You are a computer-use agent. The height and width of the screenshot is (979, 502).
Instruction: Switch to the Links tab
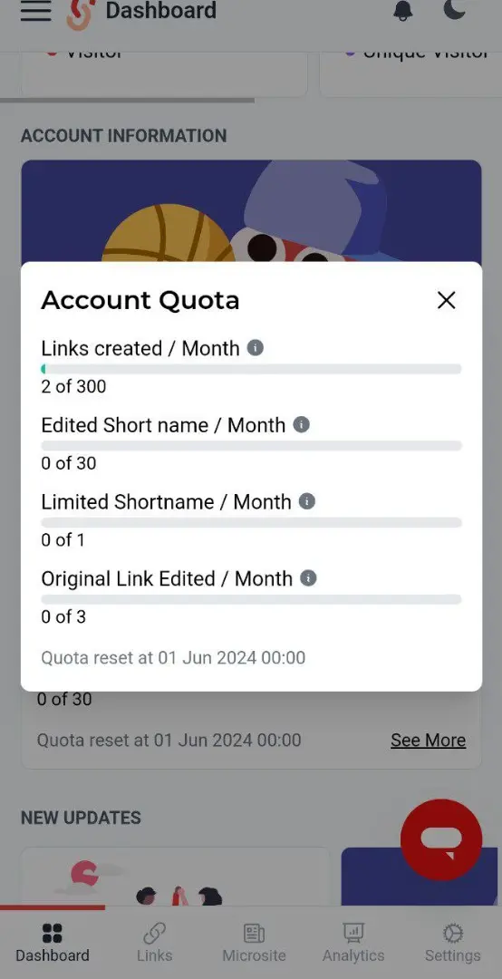[154, 944]
